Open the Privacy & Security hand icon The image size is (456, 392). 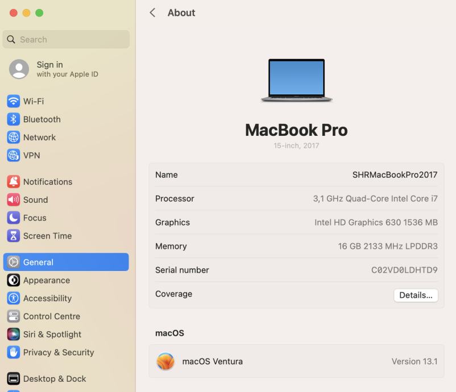pyautogui.click(x=14, y=352)
